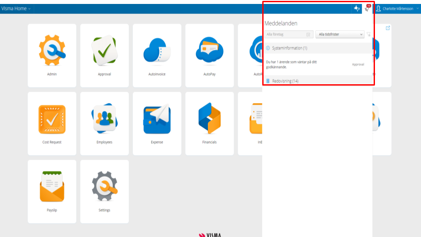Collapse the Systeminformation (1) section
The image size is (421, 237).
318,48
